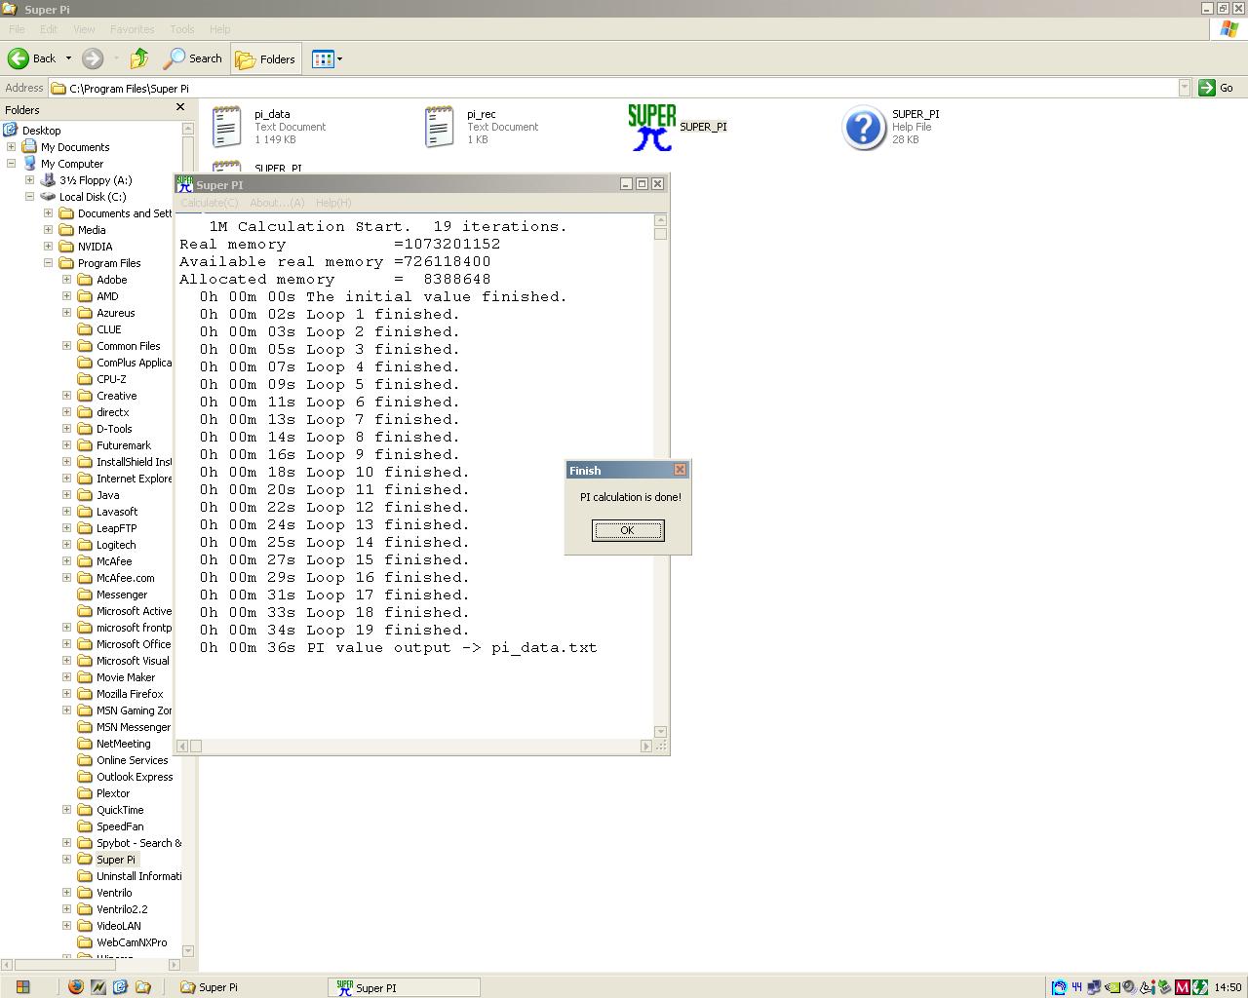Screen dimensions: 1248x998
Task: Collapse the Local Disk (C:) node
Action: tap(30, 196)
